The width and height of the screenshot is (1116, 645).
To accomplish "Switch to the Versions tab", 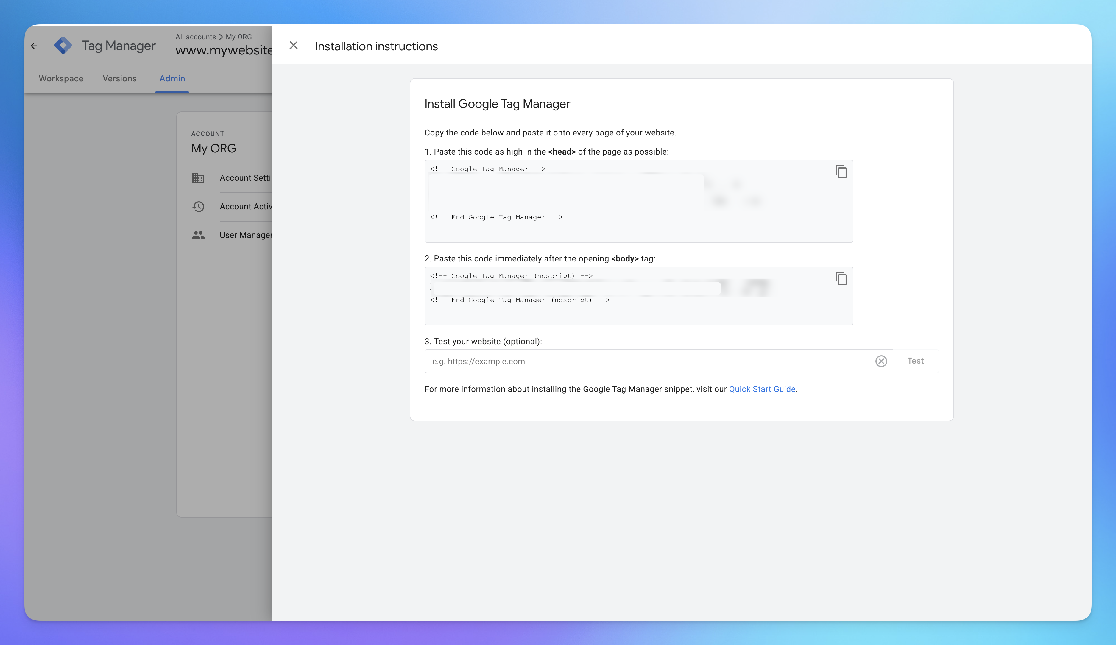I will pos(119,78).
